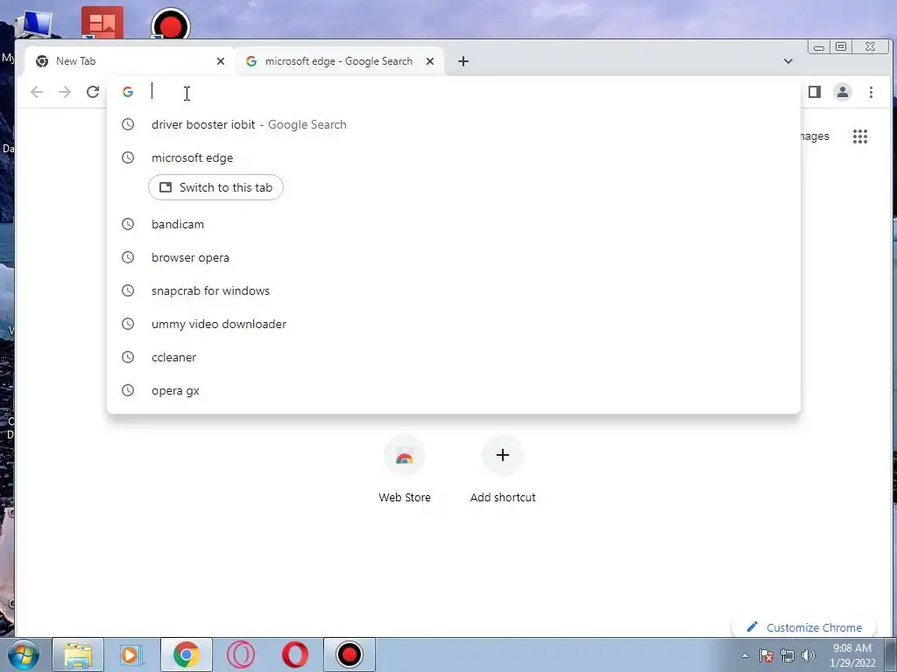
Task: Expand the tab search chevron
Action: click(x=788, y=61)
